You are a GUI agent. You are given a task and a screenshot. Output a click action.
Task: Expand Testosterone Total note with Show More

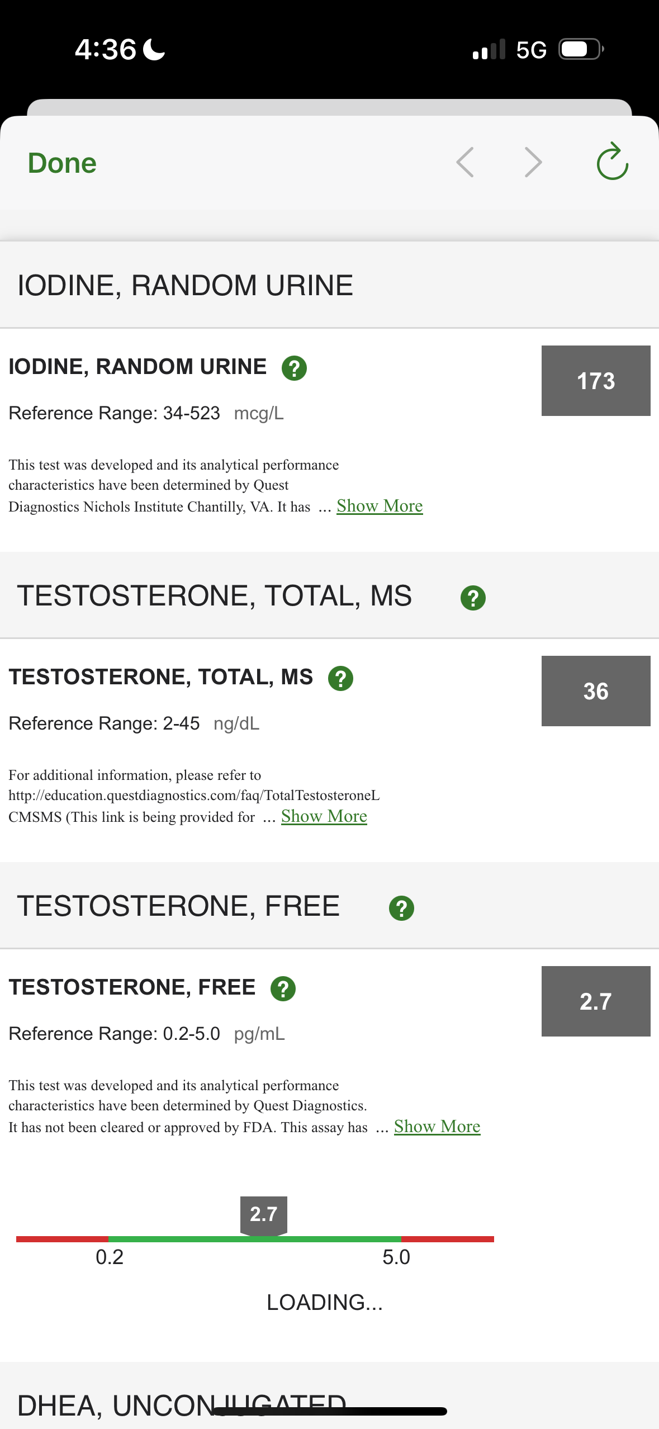[x=324, y=816]
